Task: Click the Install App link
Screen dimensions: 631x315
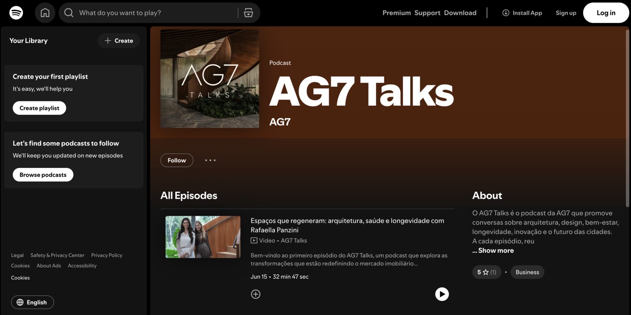Action: pyautogui.click(x=522, y=13)
